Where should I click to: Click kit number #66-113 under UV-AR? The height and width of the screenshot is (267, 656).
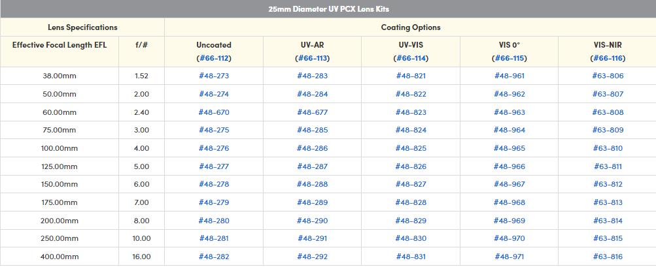312,58
